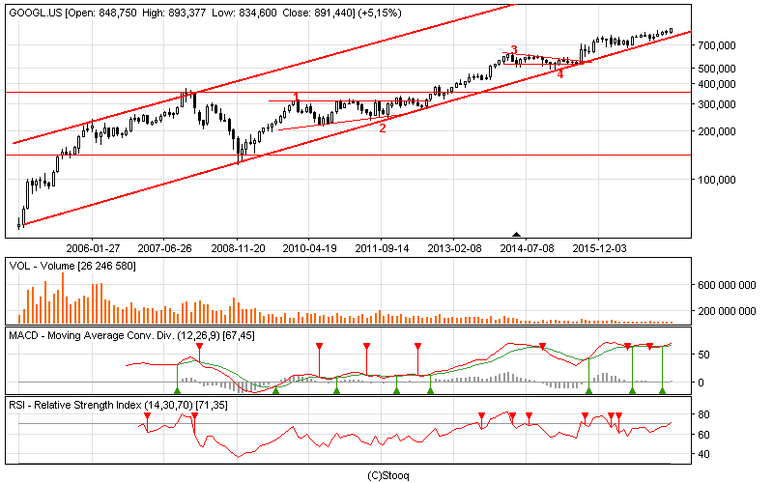Click the 50 label on MACD axis
Screen dimensions: 773x483
tap(704, 355)
